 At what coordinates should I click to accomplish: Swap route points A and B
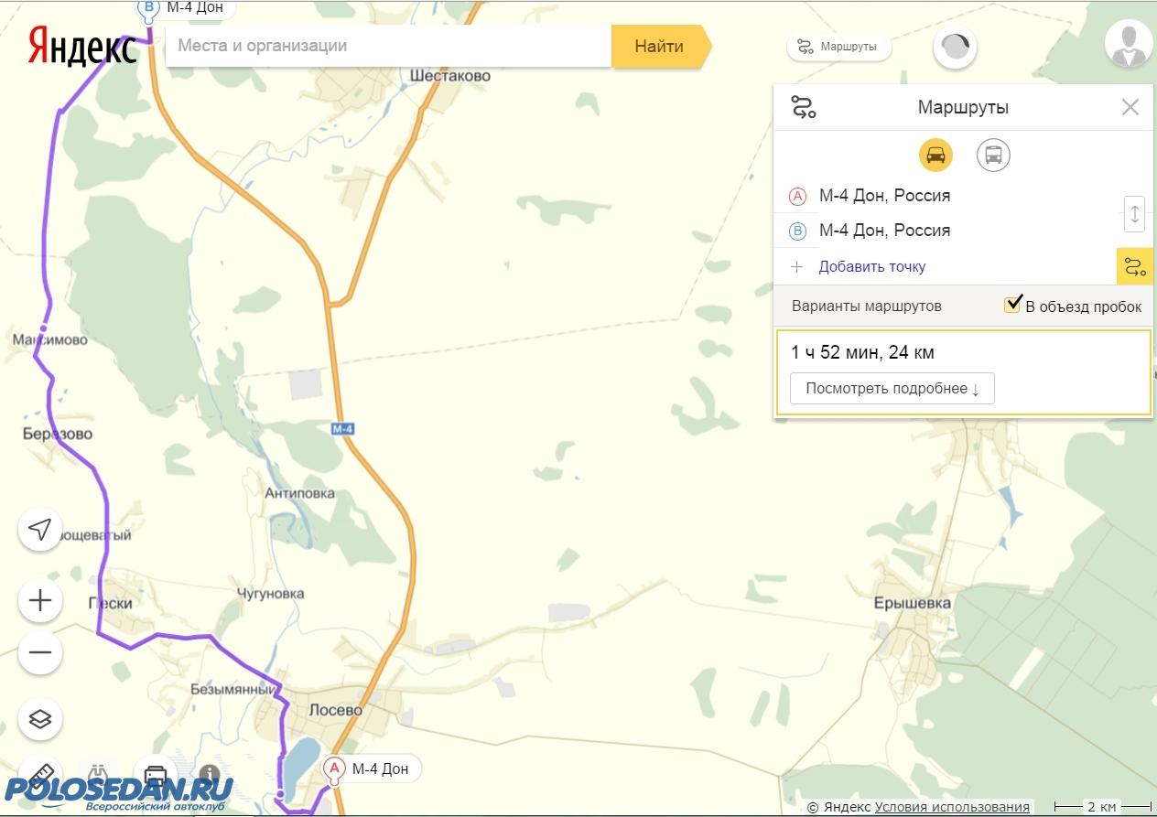click(x=1134, y=214)
